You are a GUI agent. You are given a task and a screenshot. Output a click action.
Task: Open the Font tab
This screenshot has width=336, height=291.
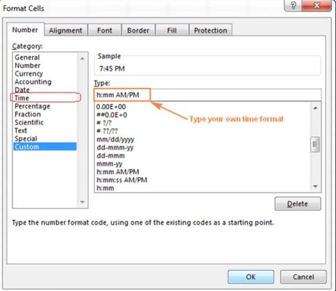point(105,31)
